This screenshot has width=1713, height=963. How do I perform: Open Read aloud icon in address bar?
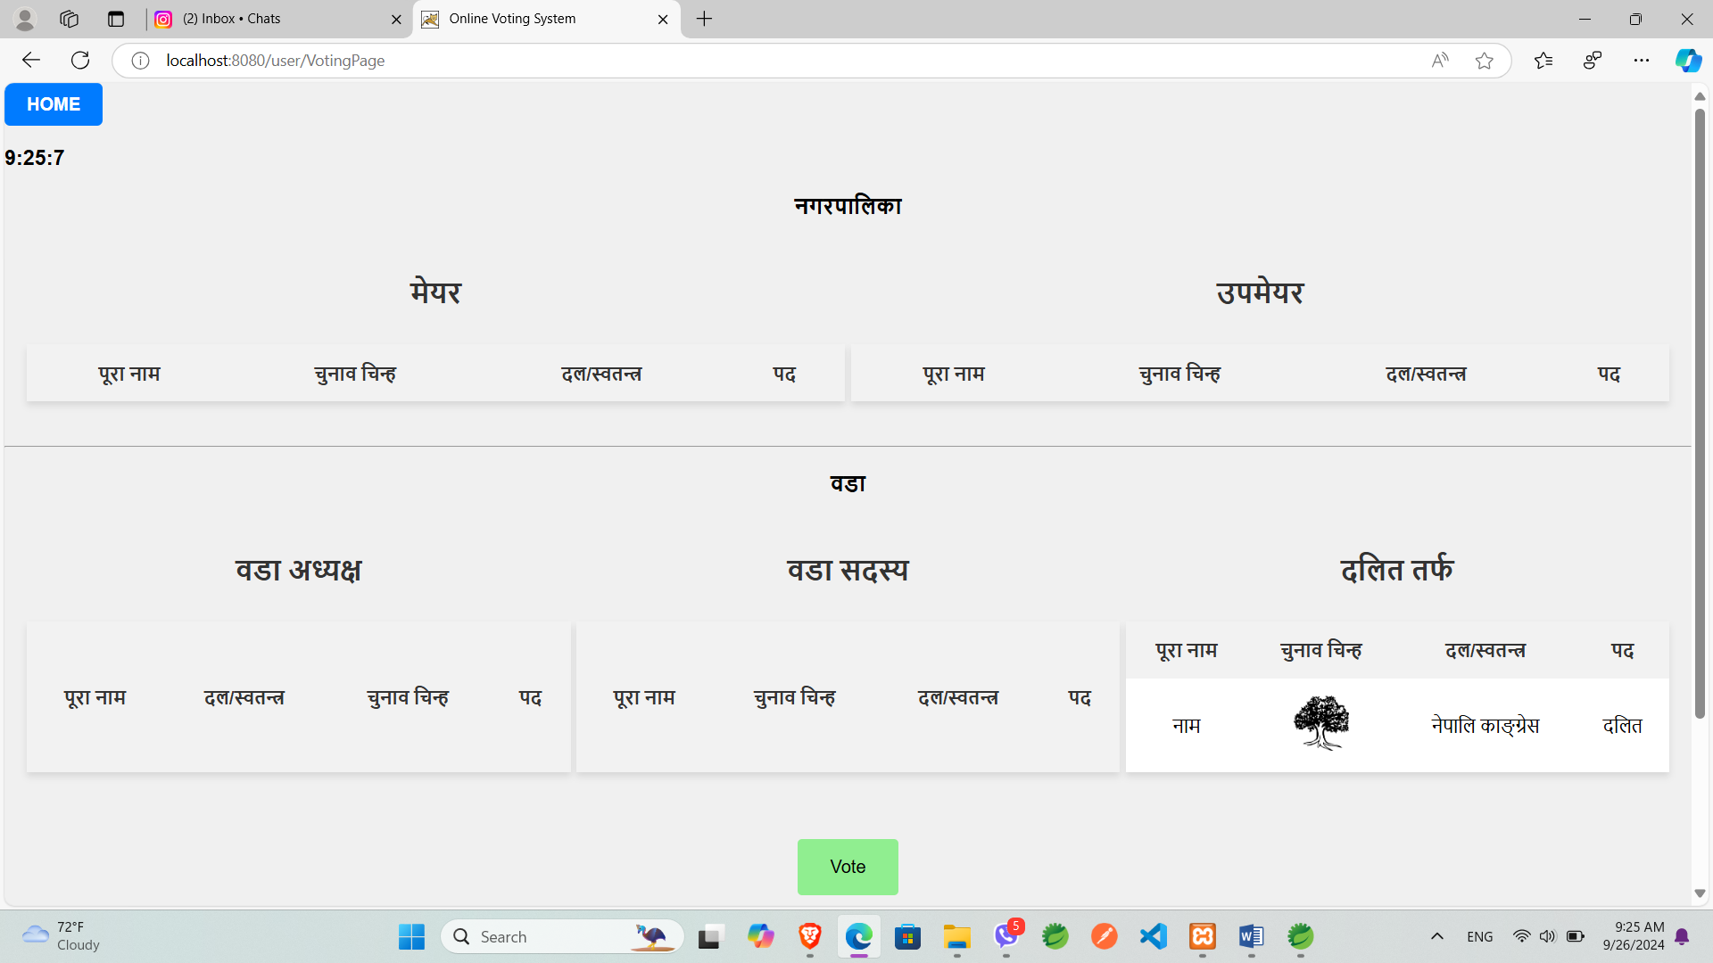click(1440, 61)
